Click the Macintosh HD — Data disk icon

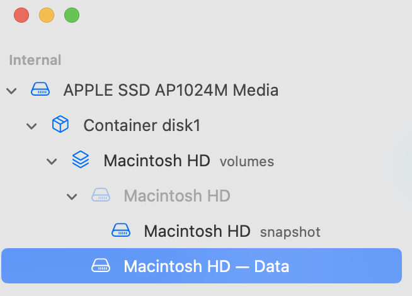pyautogui.click(x=100, y=266)
